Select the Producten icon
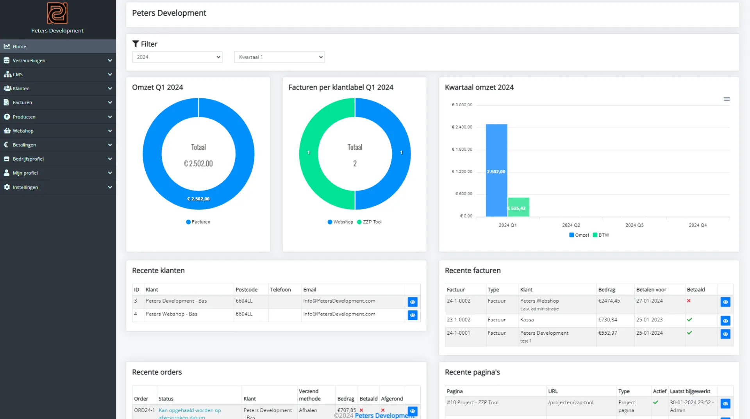This screenshot has width=750, height=419. (x=7, y=117)
